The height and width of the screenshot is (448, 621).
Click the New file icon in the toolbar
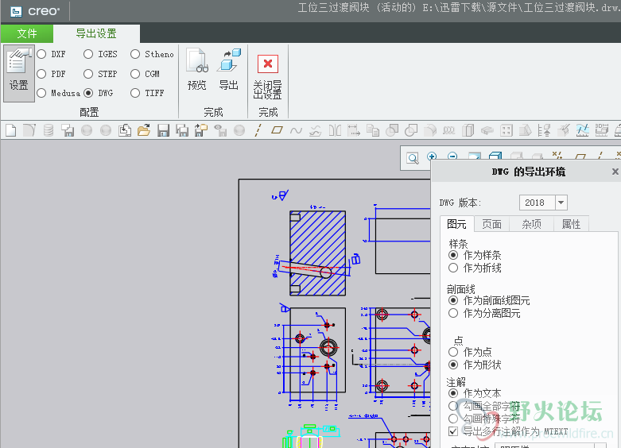coord(10,130)
